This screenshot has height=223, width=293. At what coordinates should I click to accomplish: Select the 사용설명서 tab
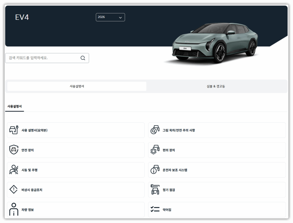77,86
